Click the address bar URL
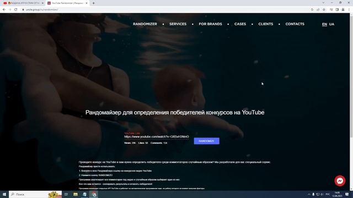 coord(42,10)
